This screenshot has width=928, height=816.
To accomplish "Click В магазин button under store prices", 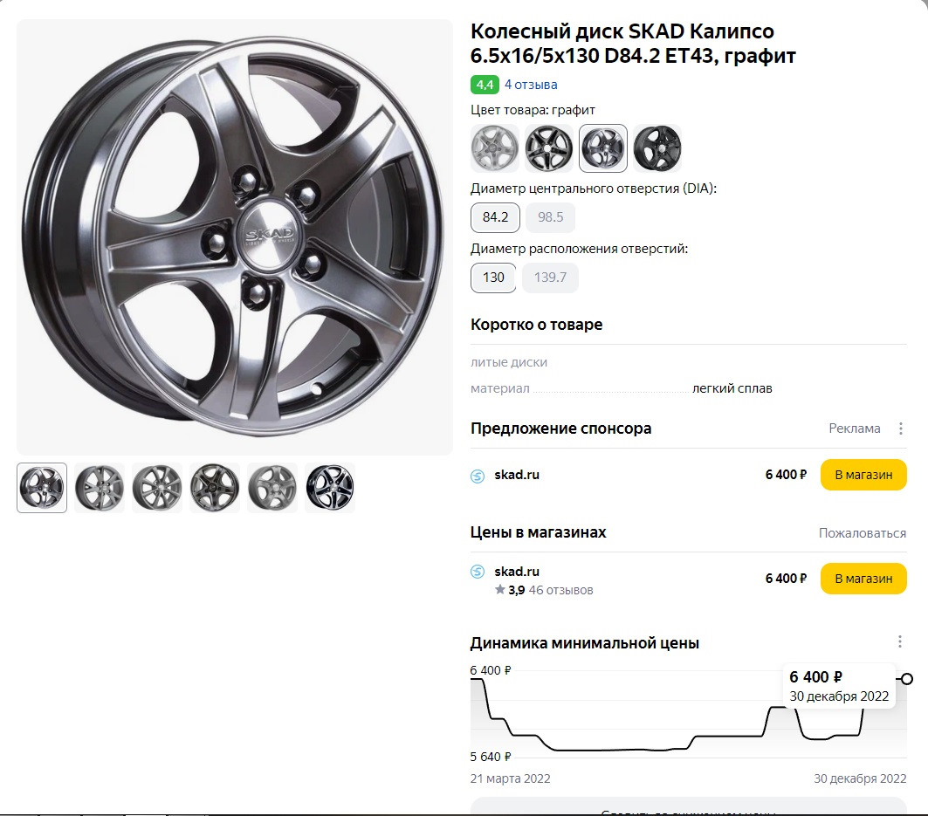I will (x=863, y=579).
